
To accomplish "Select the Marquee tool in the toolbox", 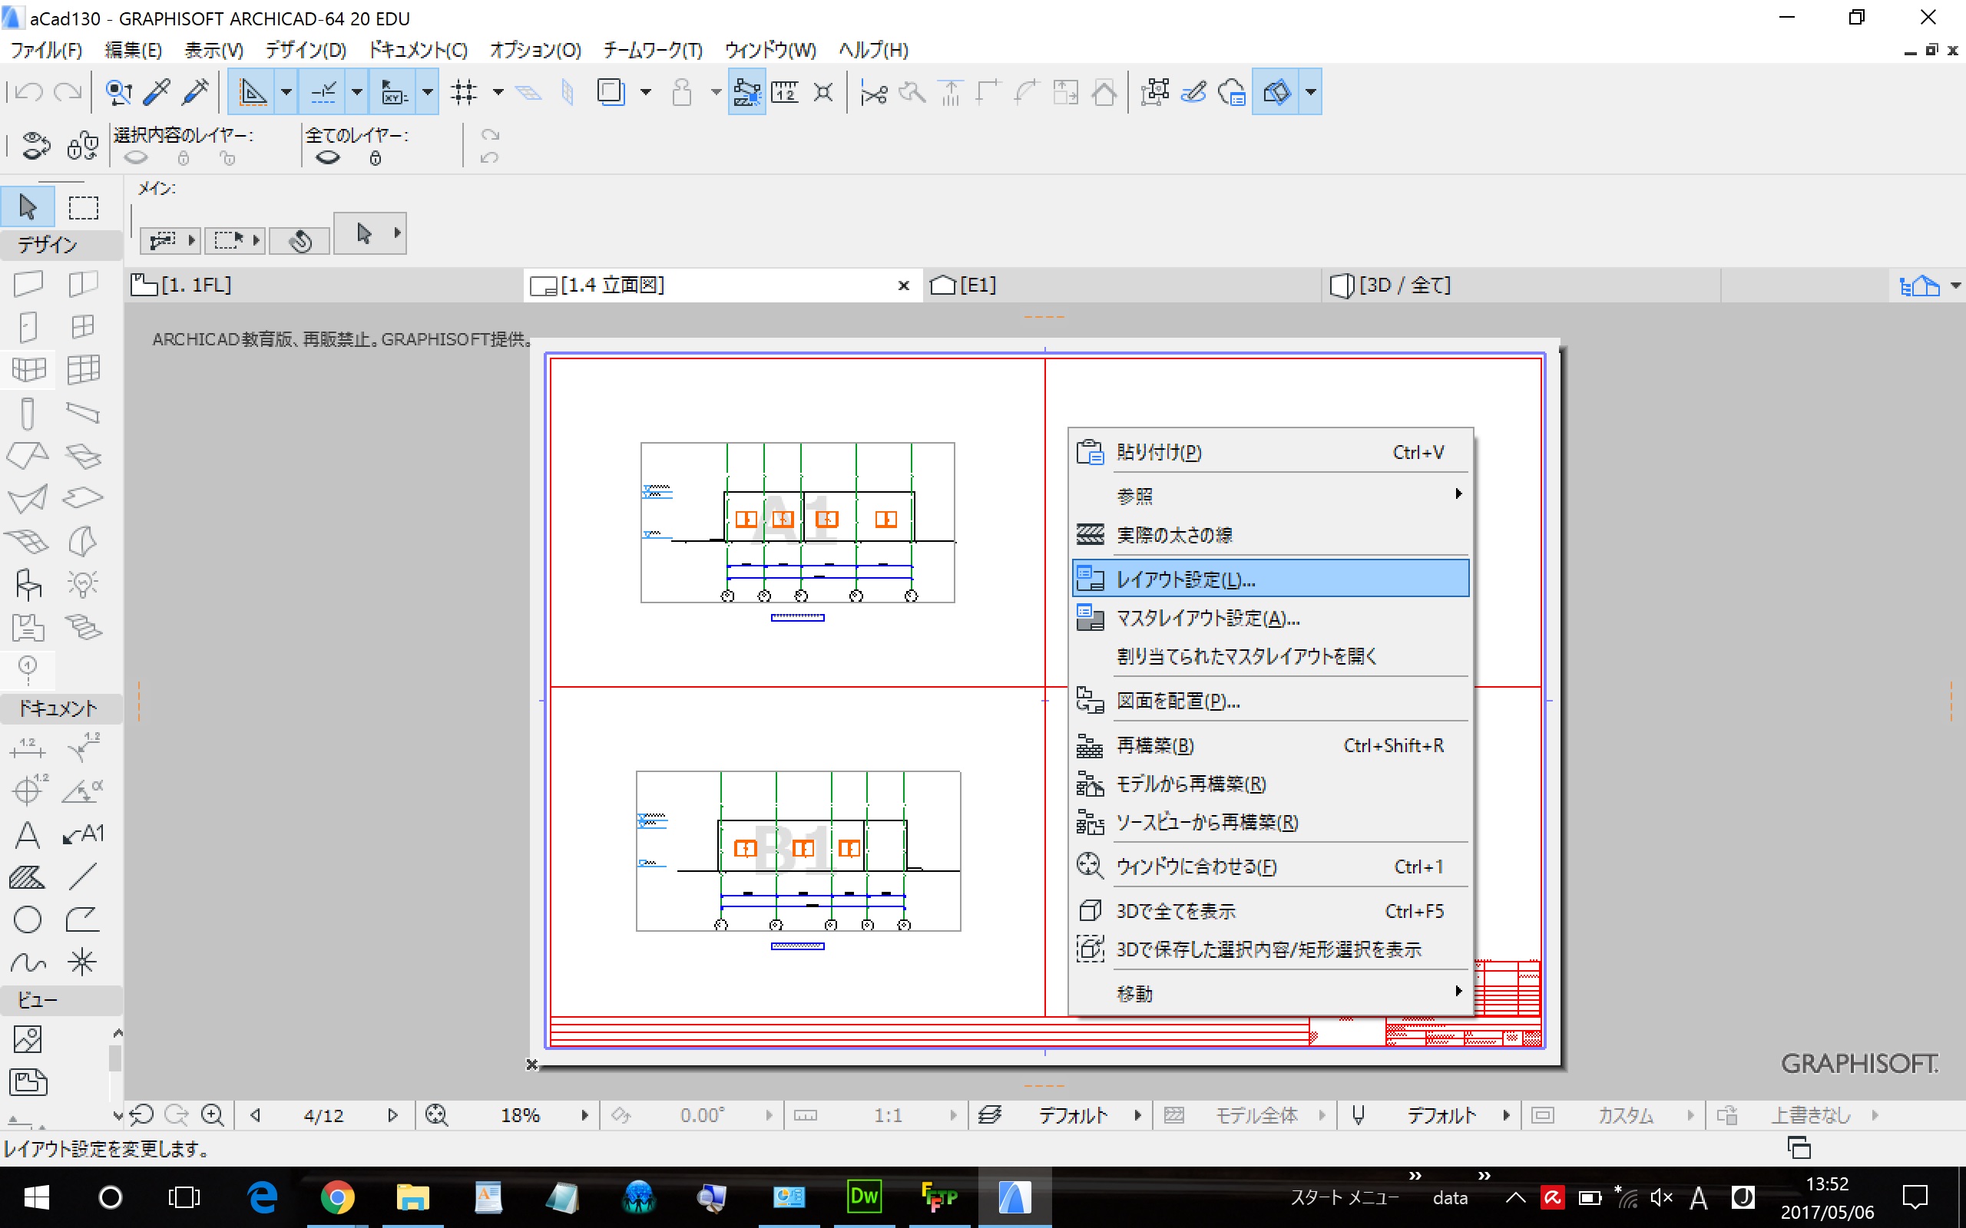I will (83, 207).
